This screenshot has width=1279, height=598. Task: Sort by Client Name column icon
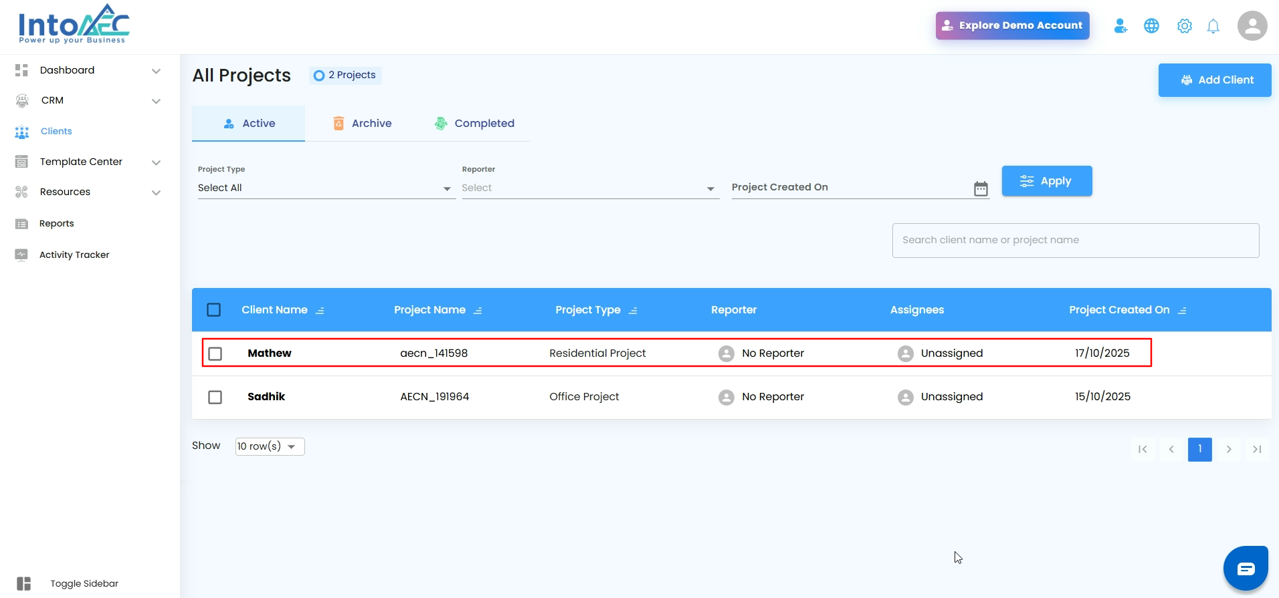coord(320,311)
